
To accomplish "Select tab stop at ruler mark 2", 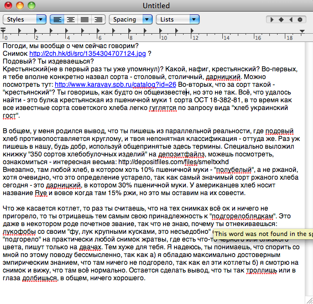I will (35, 31).
